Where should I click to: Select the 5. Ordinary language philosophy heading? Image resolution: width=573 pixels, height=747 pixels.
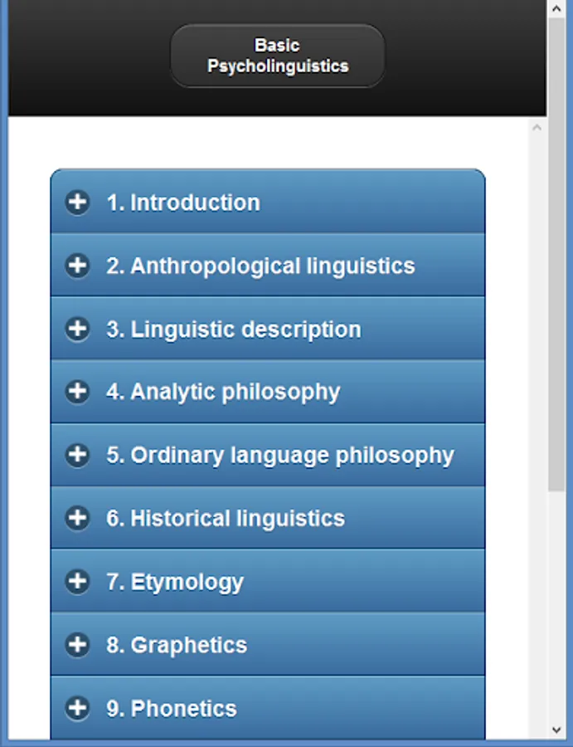pyautogui.click(x=280, y=455)
